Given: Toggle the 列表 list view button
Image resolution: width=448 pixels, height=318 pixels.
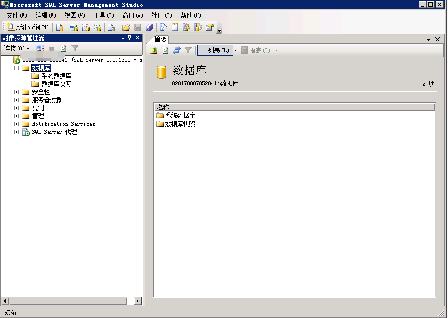Looking at the screenshot, I should point(214,50).
